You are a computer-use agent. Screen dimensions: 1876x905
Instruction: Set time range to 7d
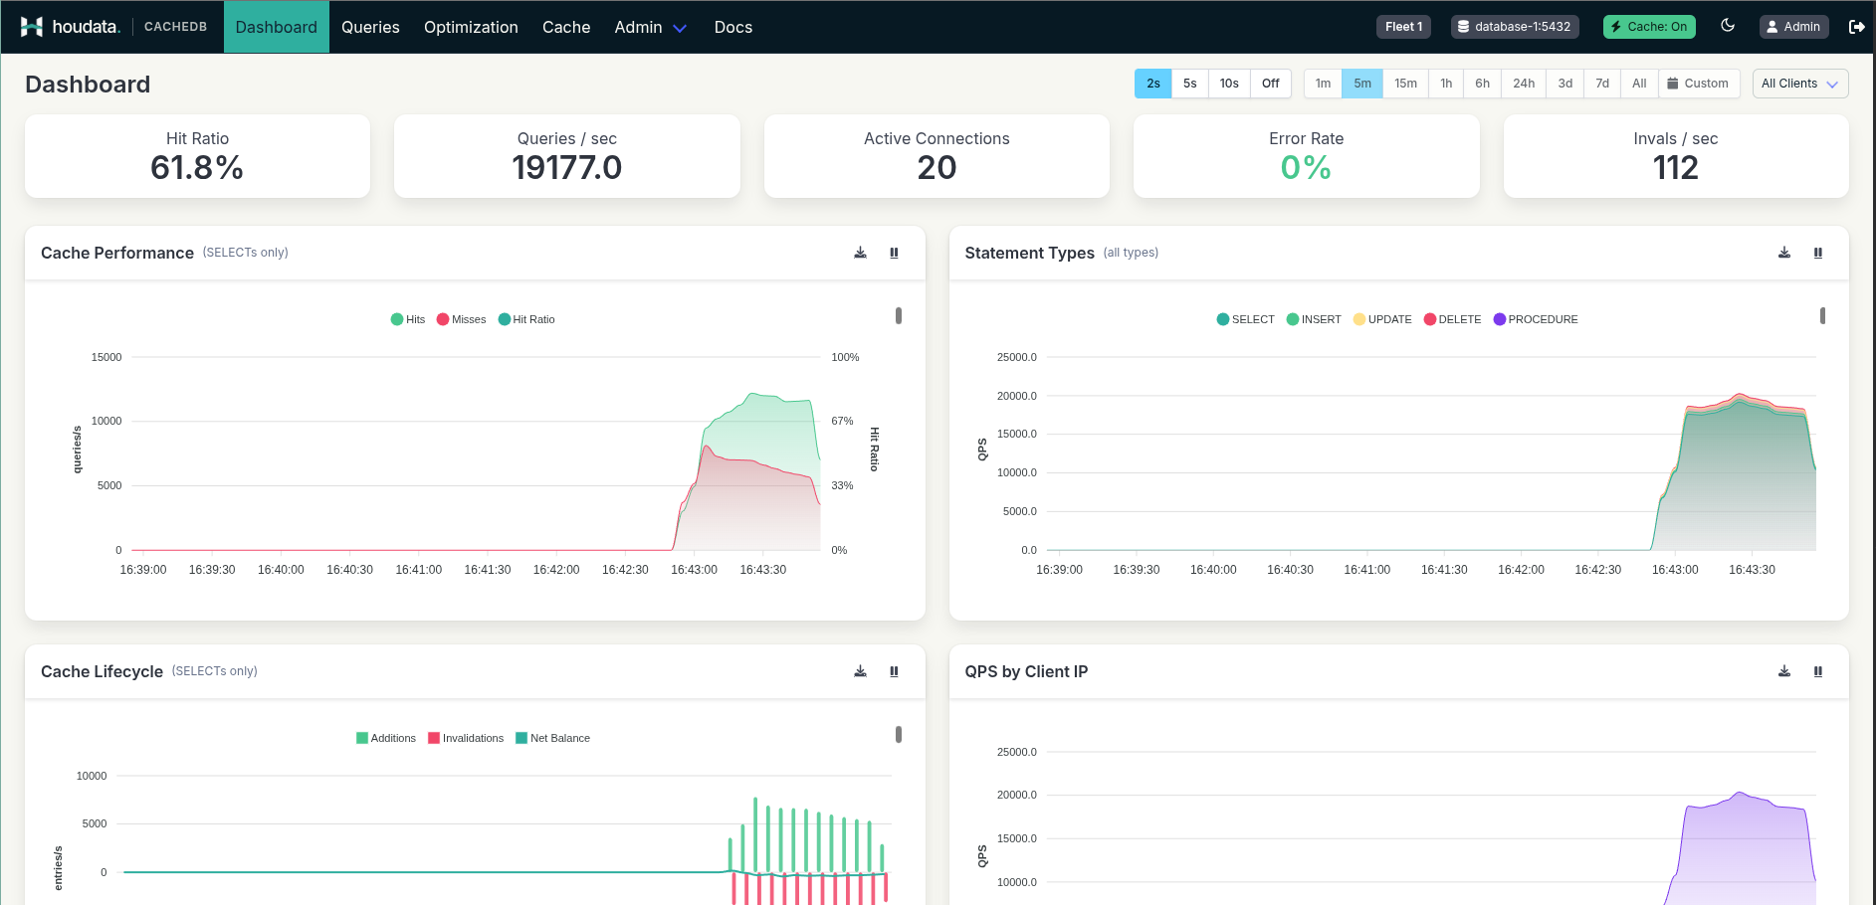(x=1602, y=84)
